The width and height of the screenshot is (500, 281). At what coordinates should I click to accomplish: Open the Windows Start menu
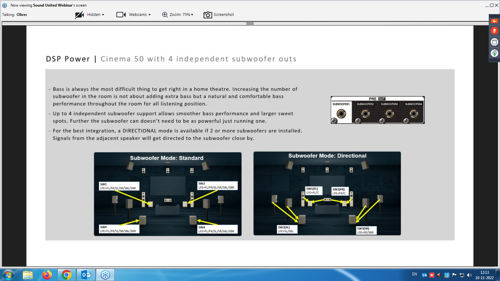pyautogui.click(x=8, y=275)
